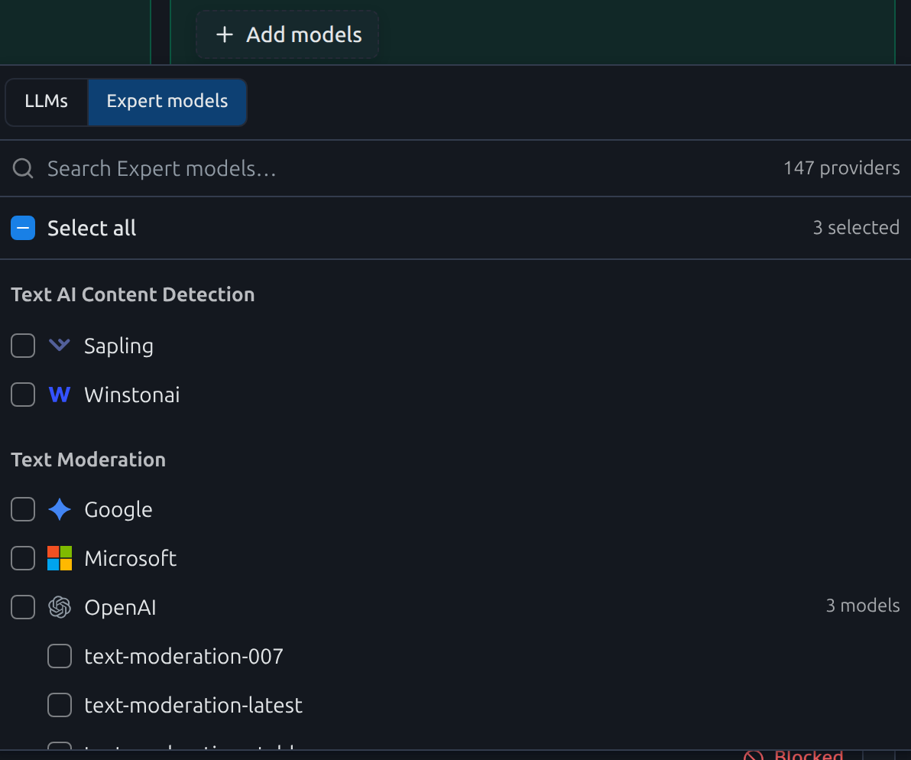The width and height of the screenshot is (911, 760).
Task: Click the Blocked status icon
Action: (754, 755)
